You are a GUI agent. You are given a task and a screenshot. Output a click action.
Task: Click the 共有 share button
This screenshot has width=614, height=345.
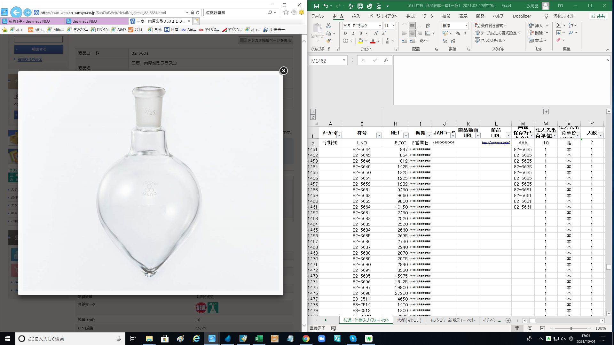pyautogui.click(x=598, y=16)
